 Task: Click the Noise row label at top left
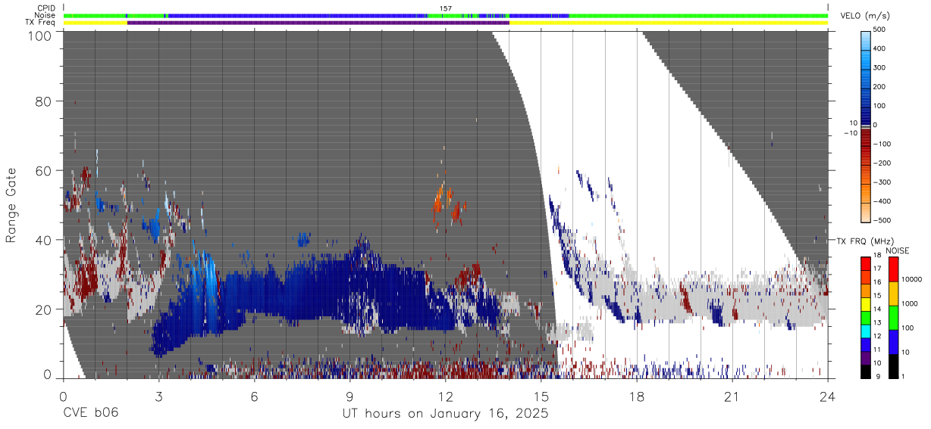click(45, 15)
